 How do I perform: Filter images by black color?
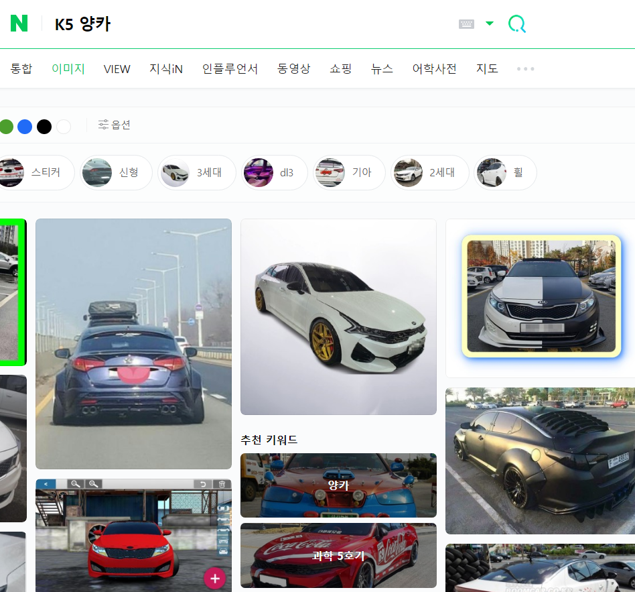coord(44,127)
